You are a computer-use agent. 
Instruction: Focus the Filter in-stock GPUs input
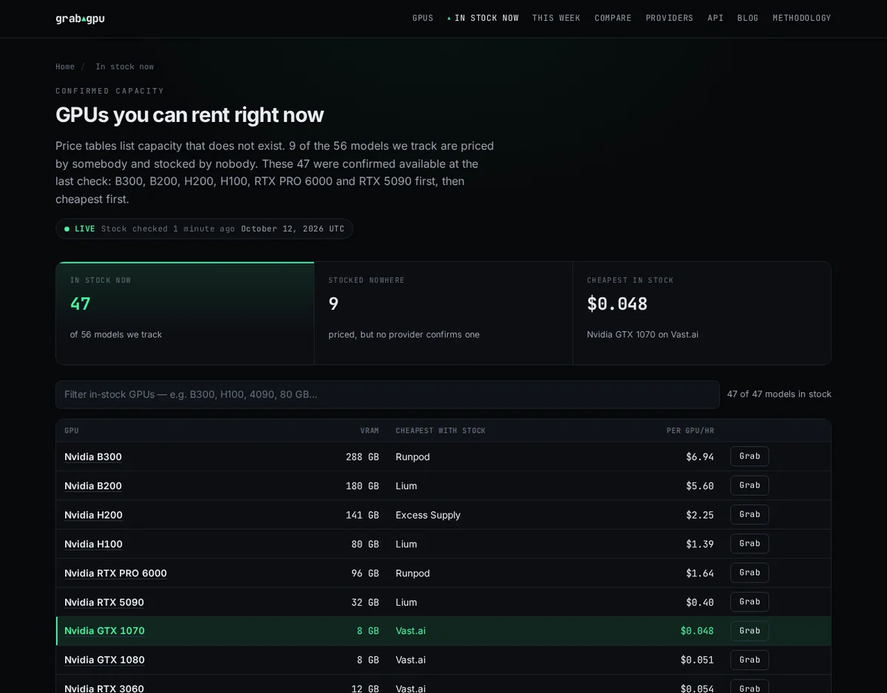[387, 395]
